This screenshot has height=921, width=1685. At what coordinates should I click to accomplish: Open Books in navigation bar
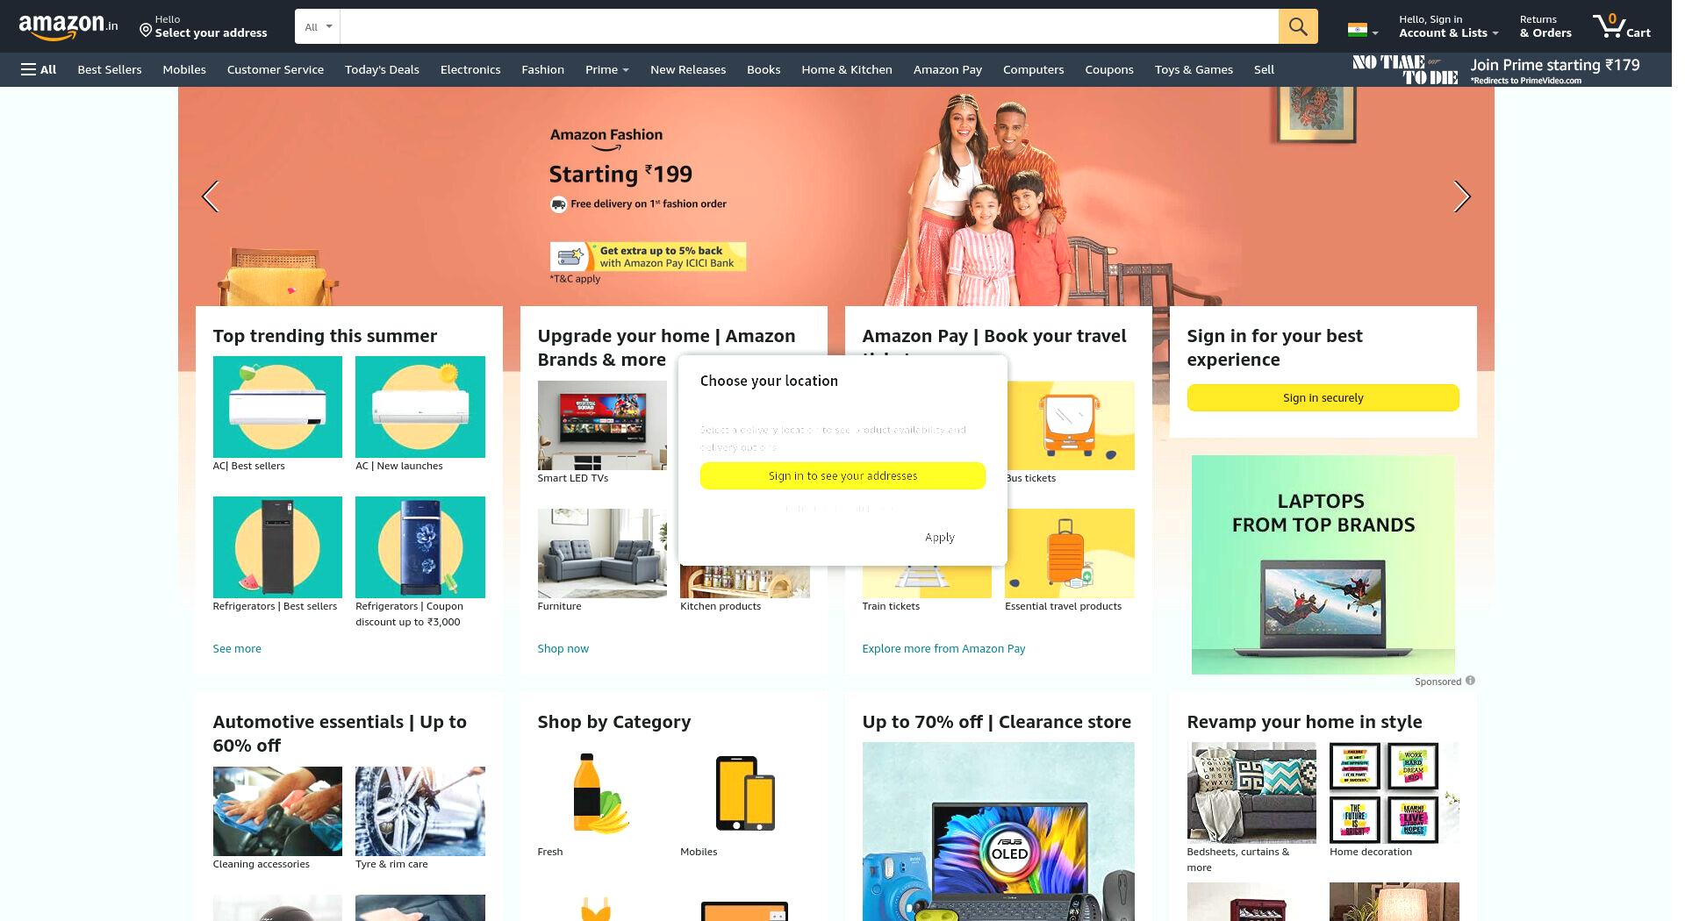(x=764, y=69)
